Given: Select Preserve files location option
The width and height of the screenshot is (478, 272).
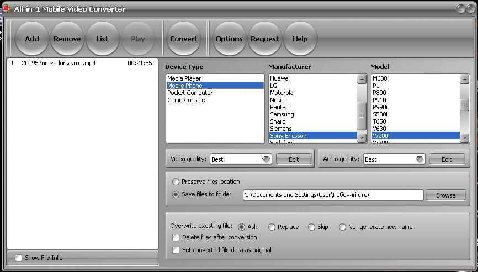Looking at the screenshot, I should tap(176, 182).
